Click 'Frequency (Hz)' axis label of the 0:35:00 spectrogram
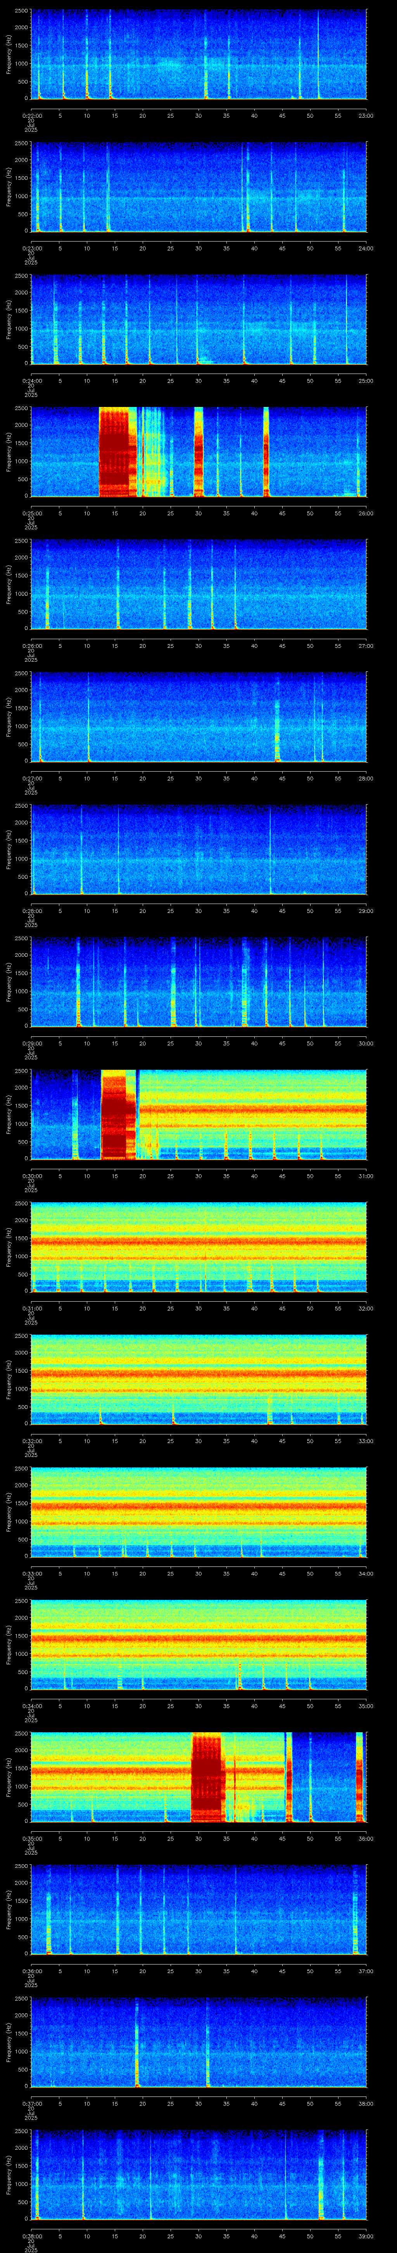 click(9, 1777)
